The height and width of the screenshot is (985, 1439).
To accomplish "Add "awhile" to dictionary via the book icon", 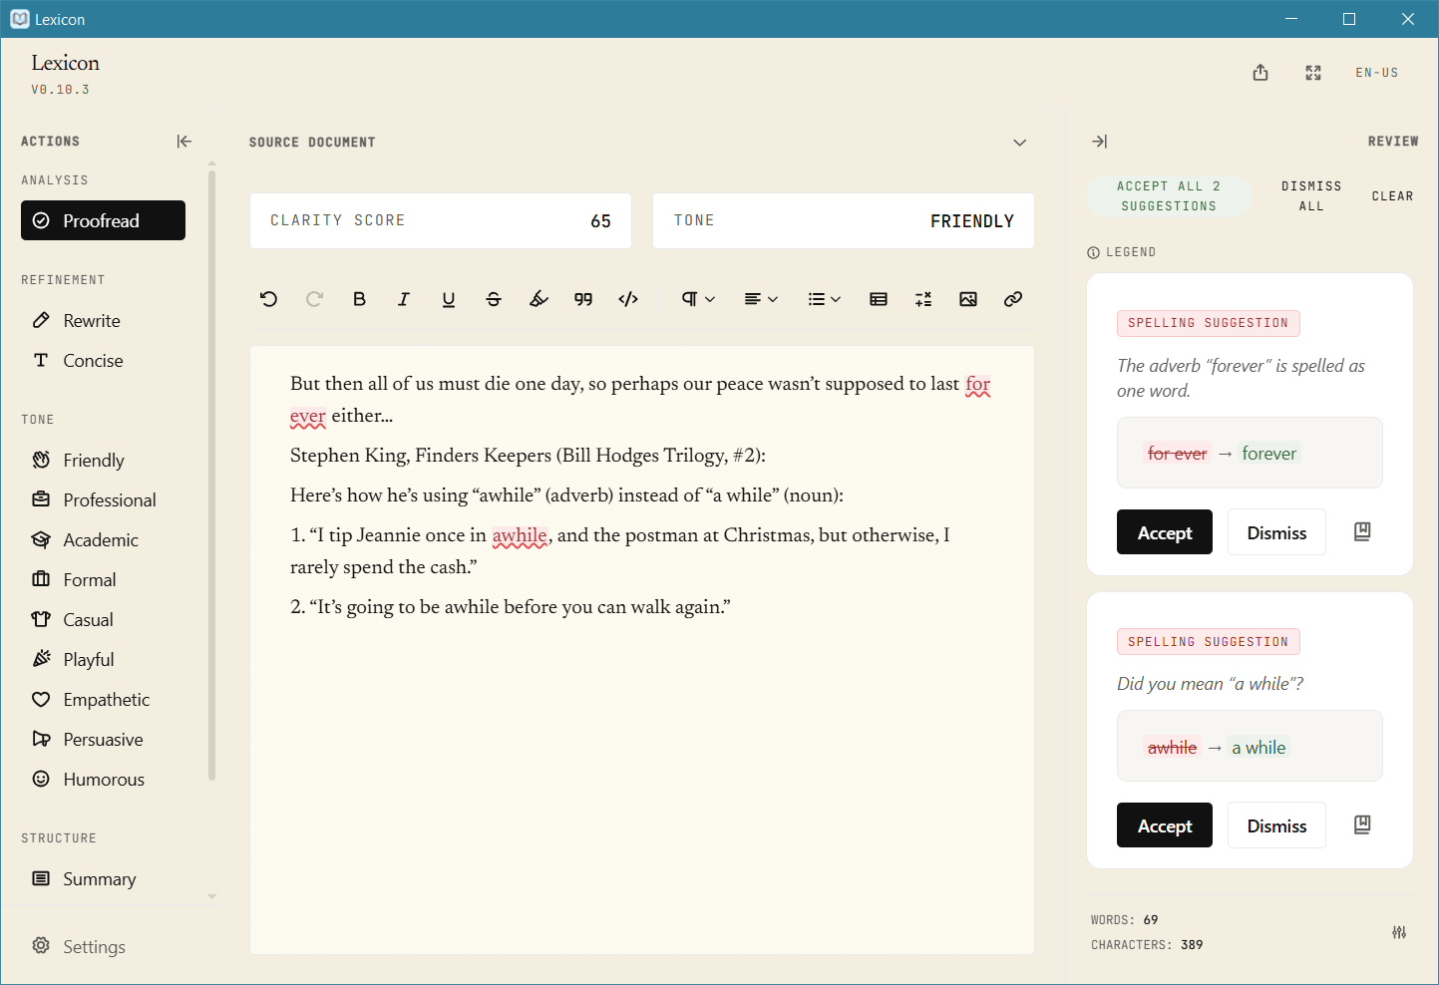I will point(1362,824).
